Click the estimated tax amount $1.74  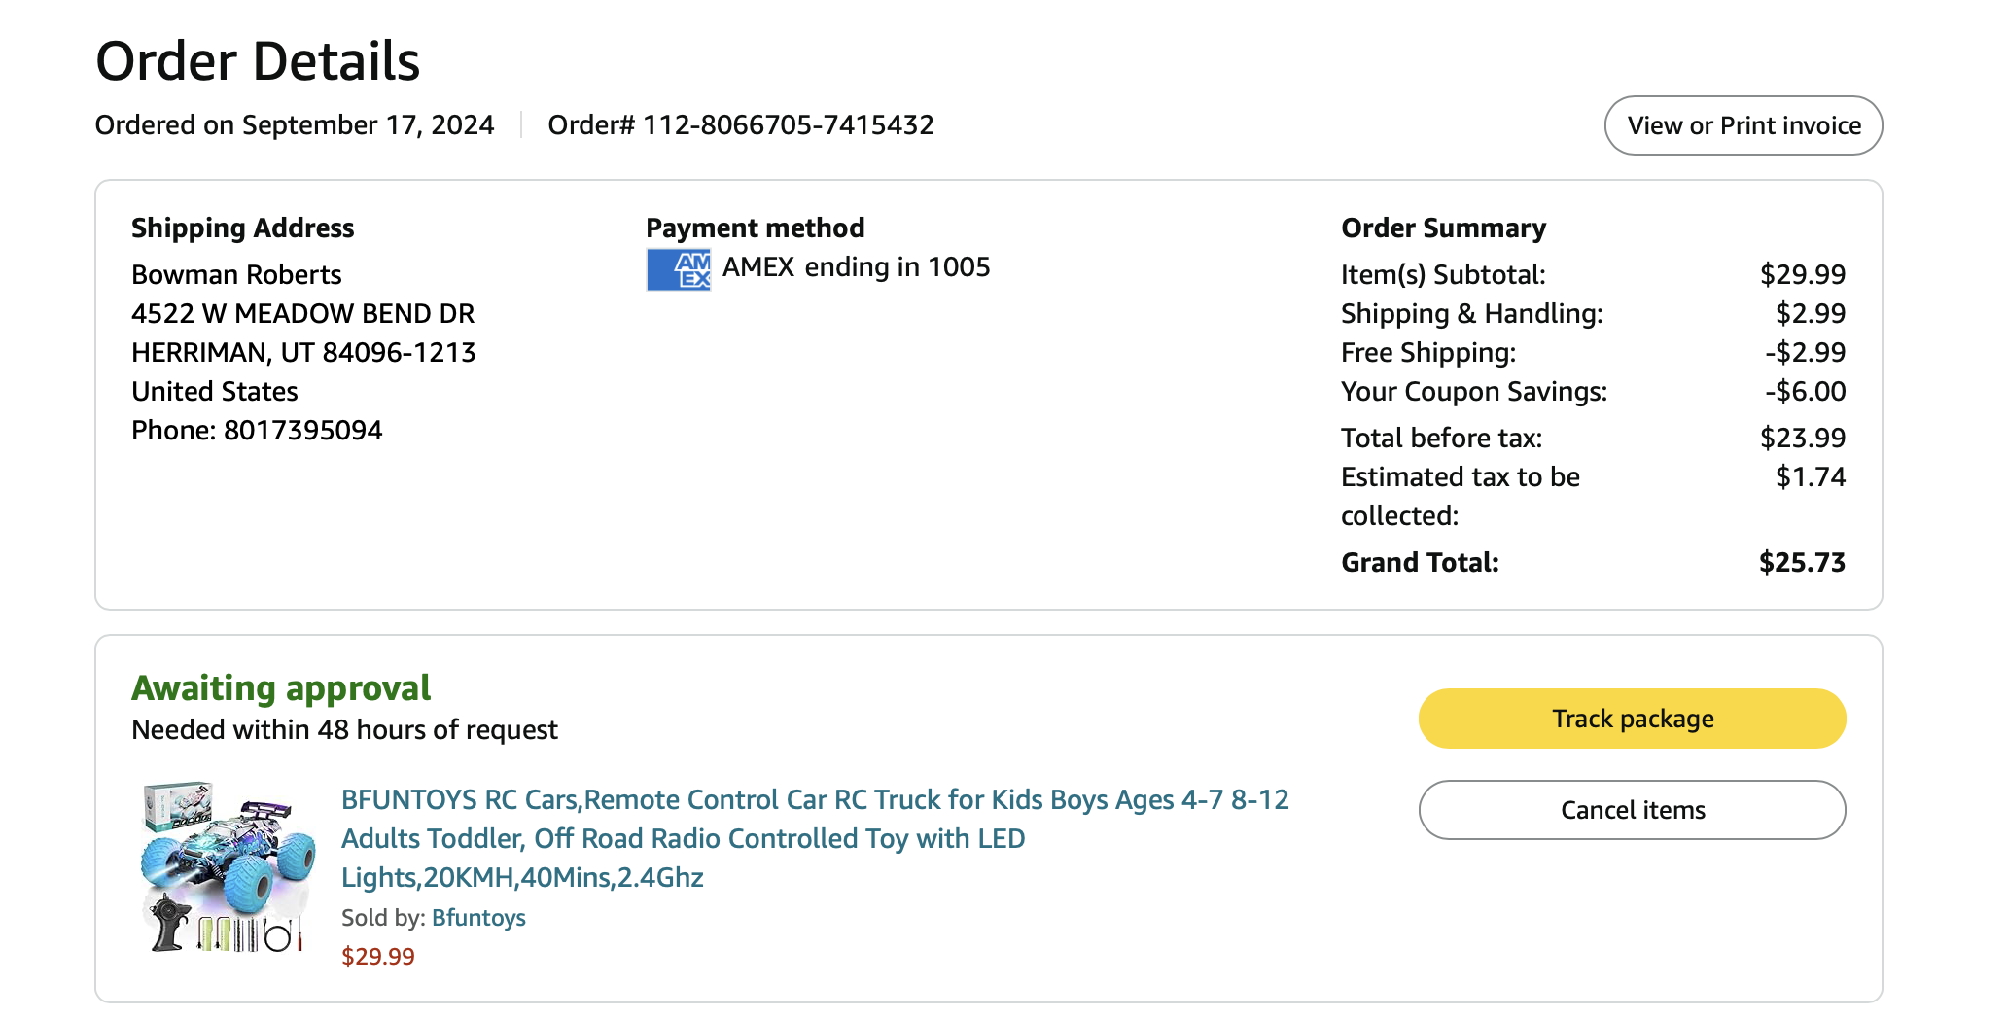1810,477
